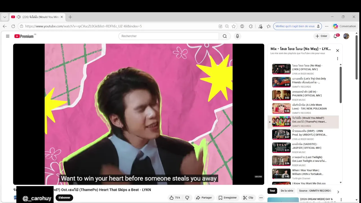Open Mix playlist three-dot options
The width and height of the screenshot is (361, 203).
(337, 59)
